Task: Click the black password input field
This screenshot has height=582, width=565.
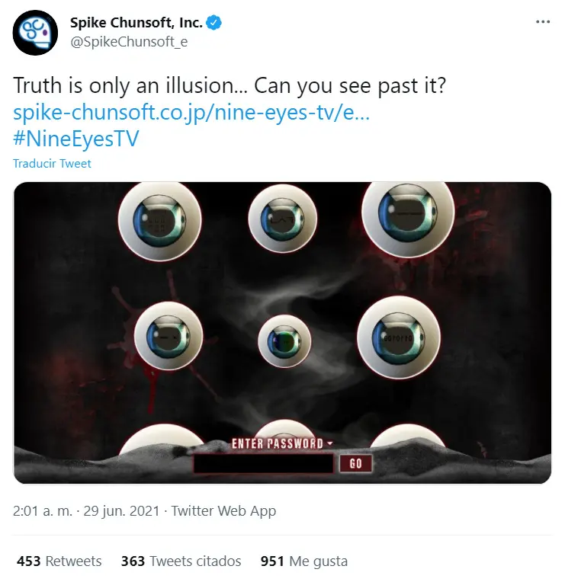Action: pos(263,464)
